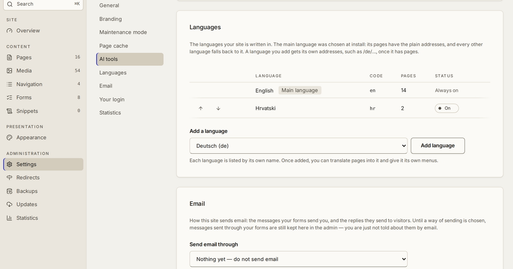Move Hrvatski language down with arrow
Viewport: 513px width, 269px height.
(x=218, y=108)
